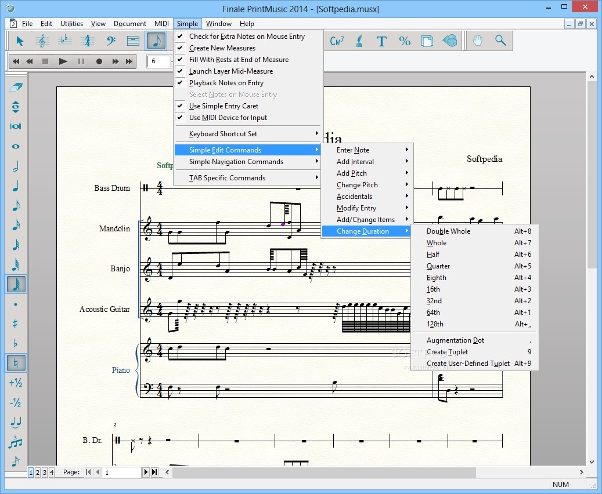Screen dimensions: 602x494
Task: Click the Play button
Action: pyautogui.click(x=63, y=61)
